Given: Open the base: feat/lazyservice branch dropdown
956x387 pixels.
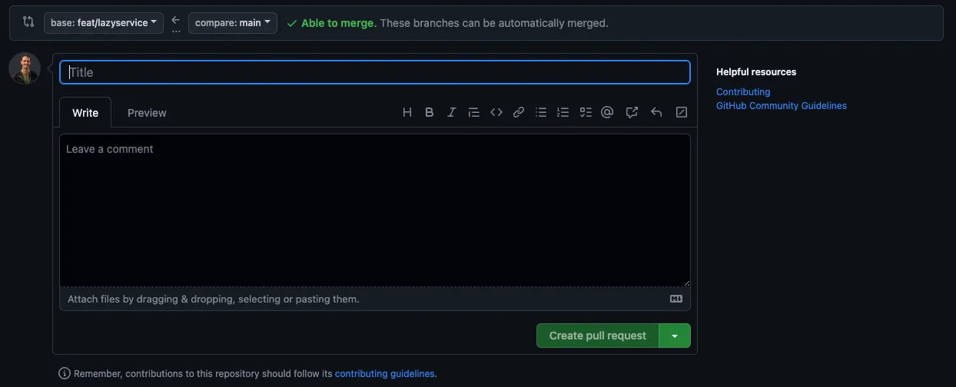Looking at the screenshot, I should pyautogui.click(x=104, y=23).
